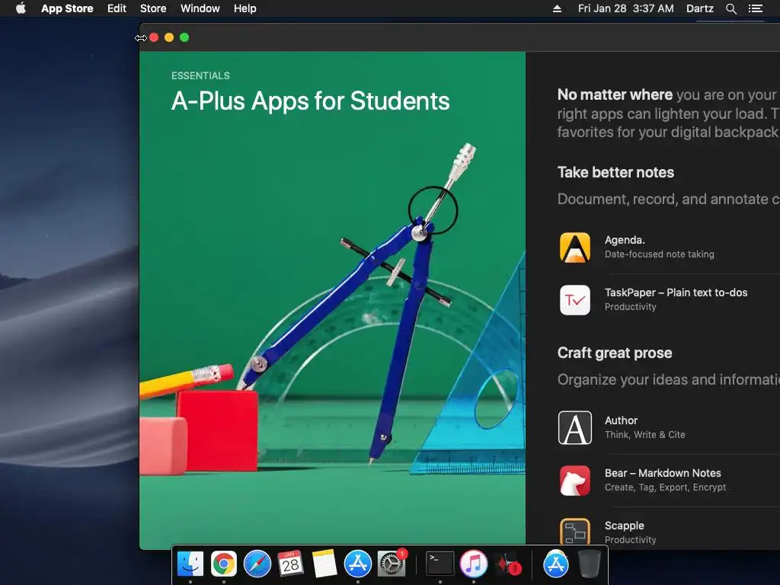Screen dimensions: 780x585
Task: Click Productivity subtitle under Scapple
Action: pyautogui.click(x=630, y=540)
